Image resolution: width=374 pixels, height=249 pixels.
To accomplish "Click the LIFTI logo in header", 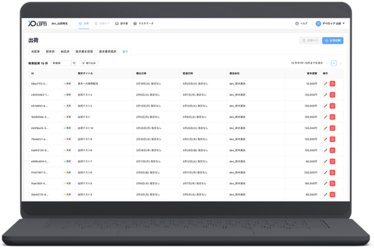I will (37, 24).
